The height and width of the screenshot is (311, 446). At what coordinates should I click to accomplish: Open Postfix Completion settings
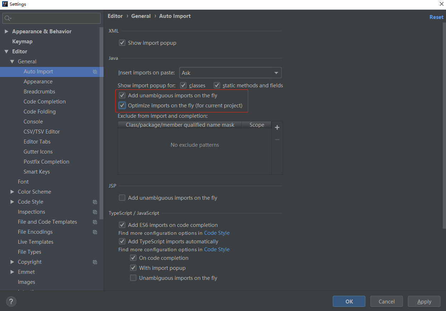tap(46, 162)
